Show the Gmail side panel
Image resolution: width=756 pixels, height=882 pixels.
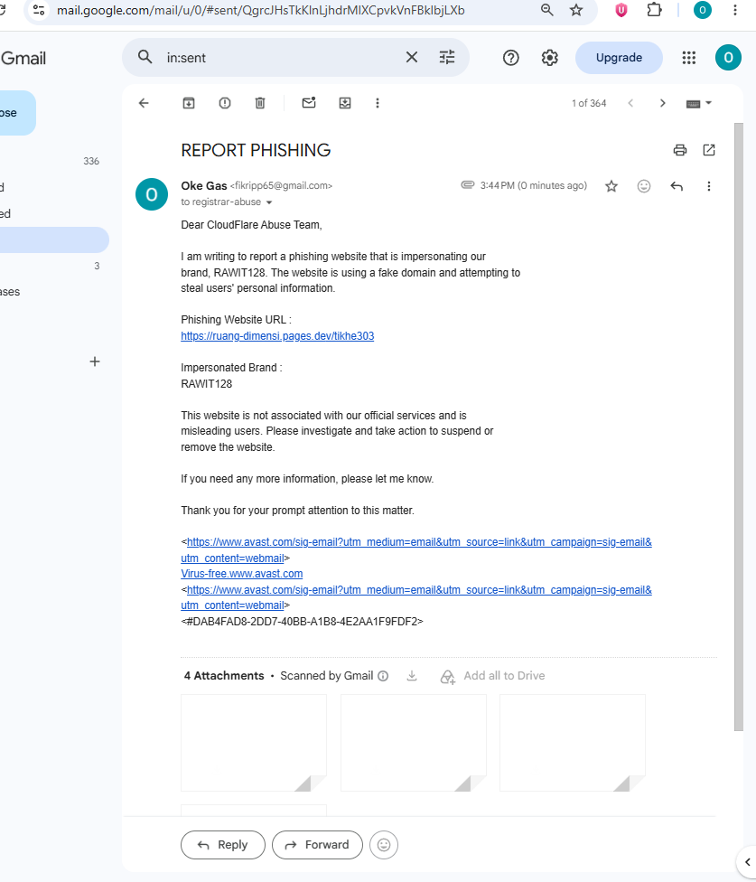pyautogui.click(x=747, y=862)
